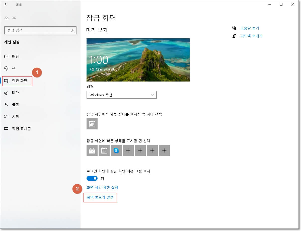Open the 작업 표시줄 (Taskbar) settings
The width and height of the screenshot is (301, 231).
pyautogui.click(x=19, y=129)
